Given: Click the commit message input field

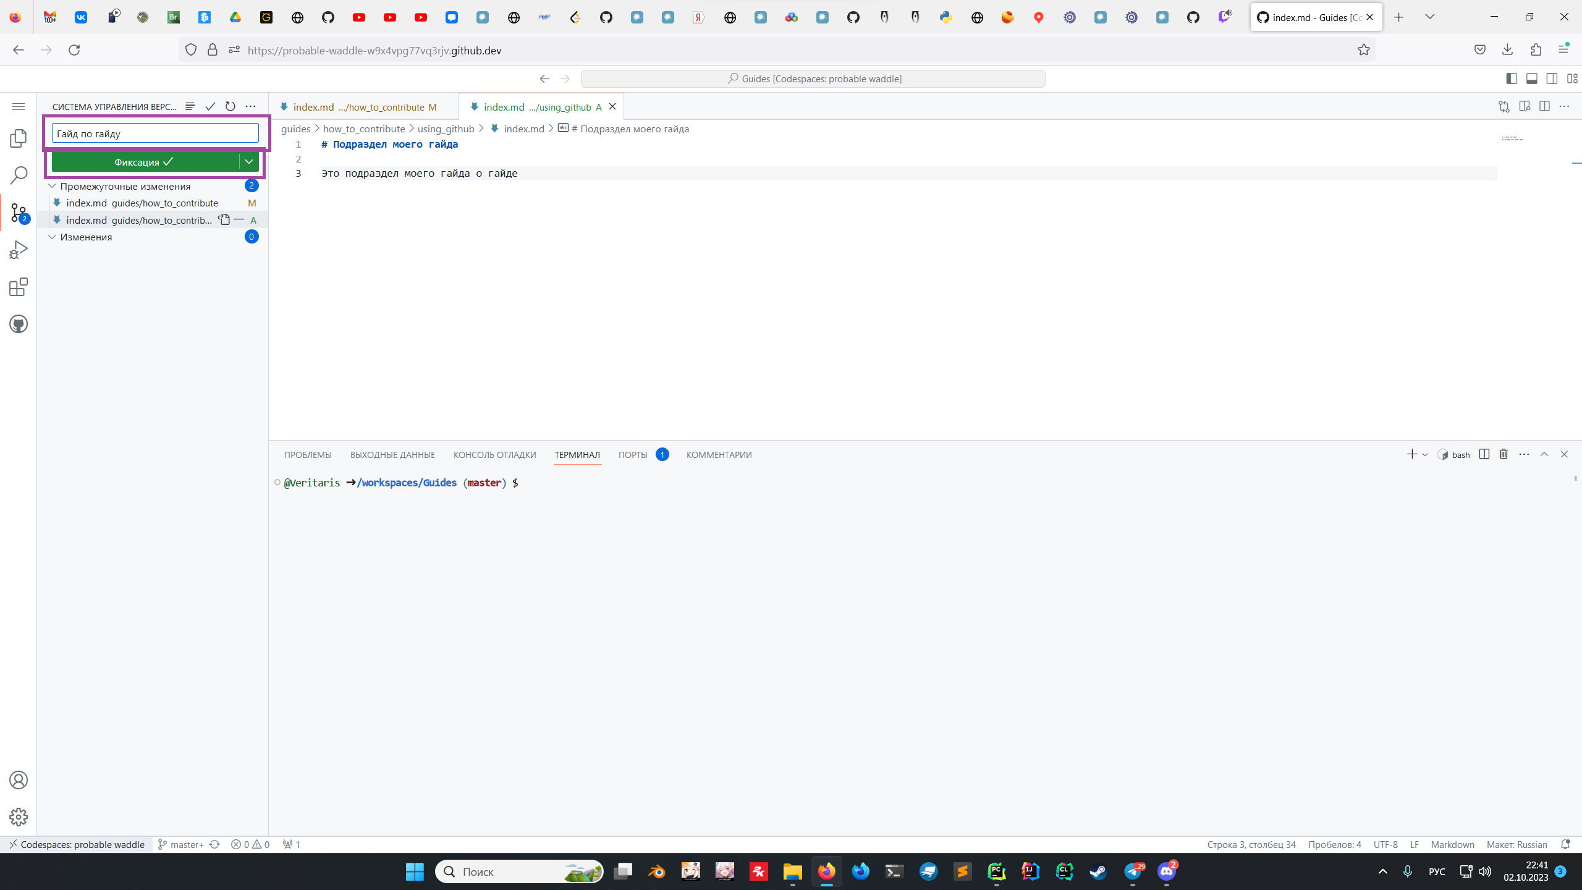Looking at the screenshot, I should click(x=154, y=133).
